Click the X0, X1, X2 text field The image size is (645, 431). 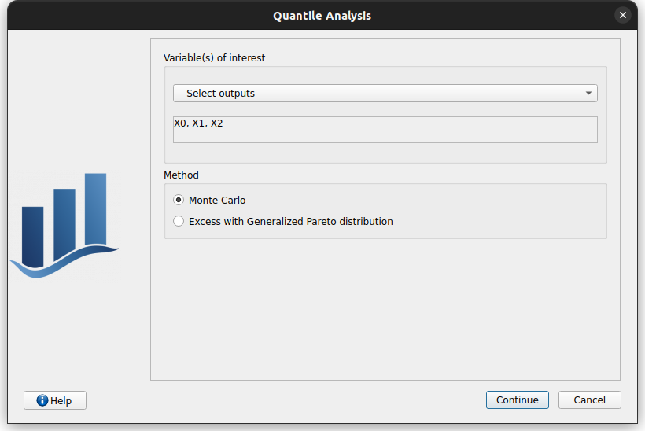tap(385, 130)
